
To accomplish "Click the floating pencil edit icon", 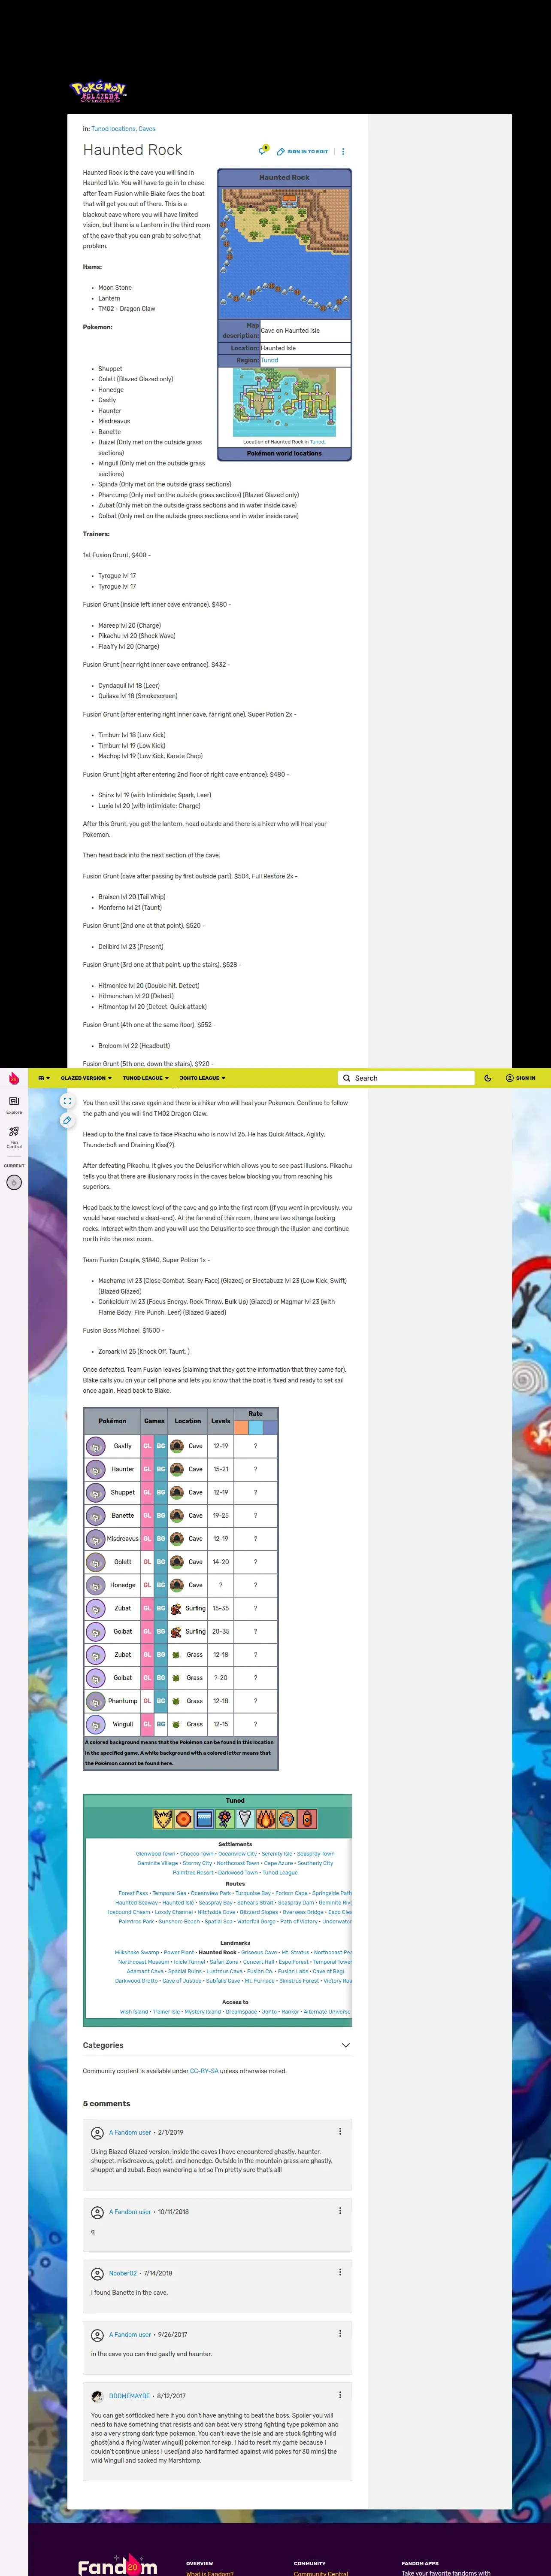I will click(x=66, y=1121).
